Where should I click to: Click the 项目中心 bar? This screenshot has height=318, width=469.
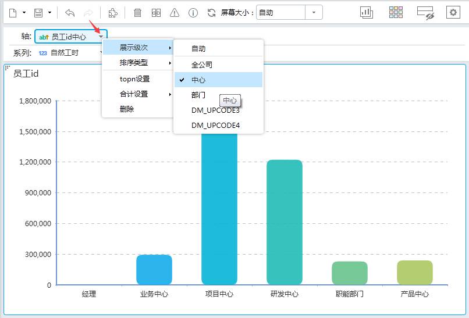219,209
